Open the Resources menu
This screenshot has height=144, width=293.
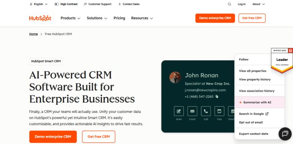coord(142,18)
